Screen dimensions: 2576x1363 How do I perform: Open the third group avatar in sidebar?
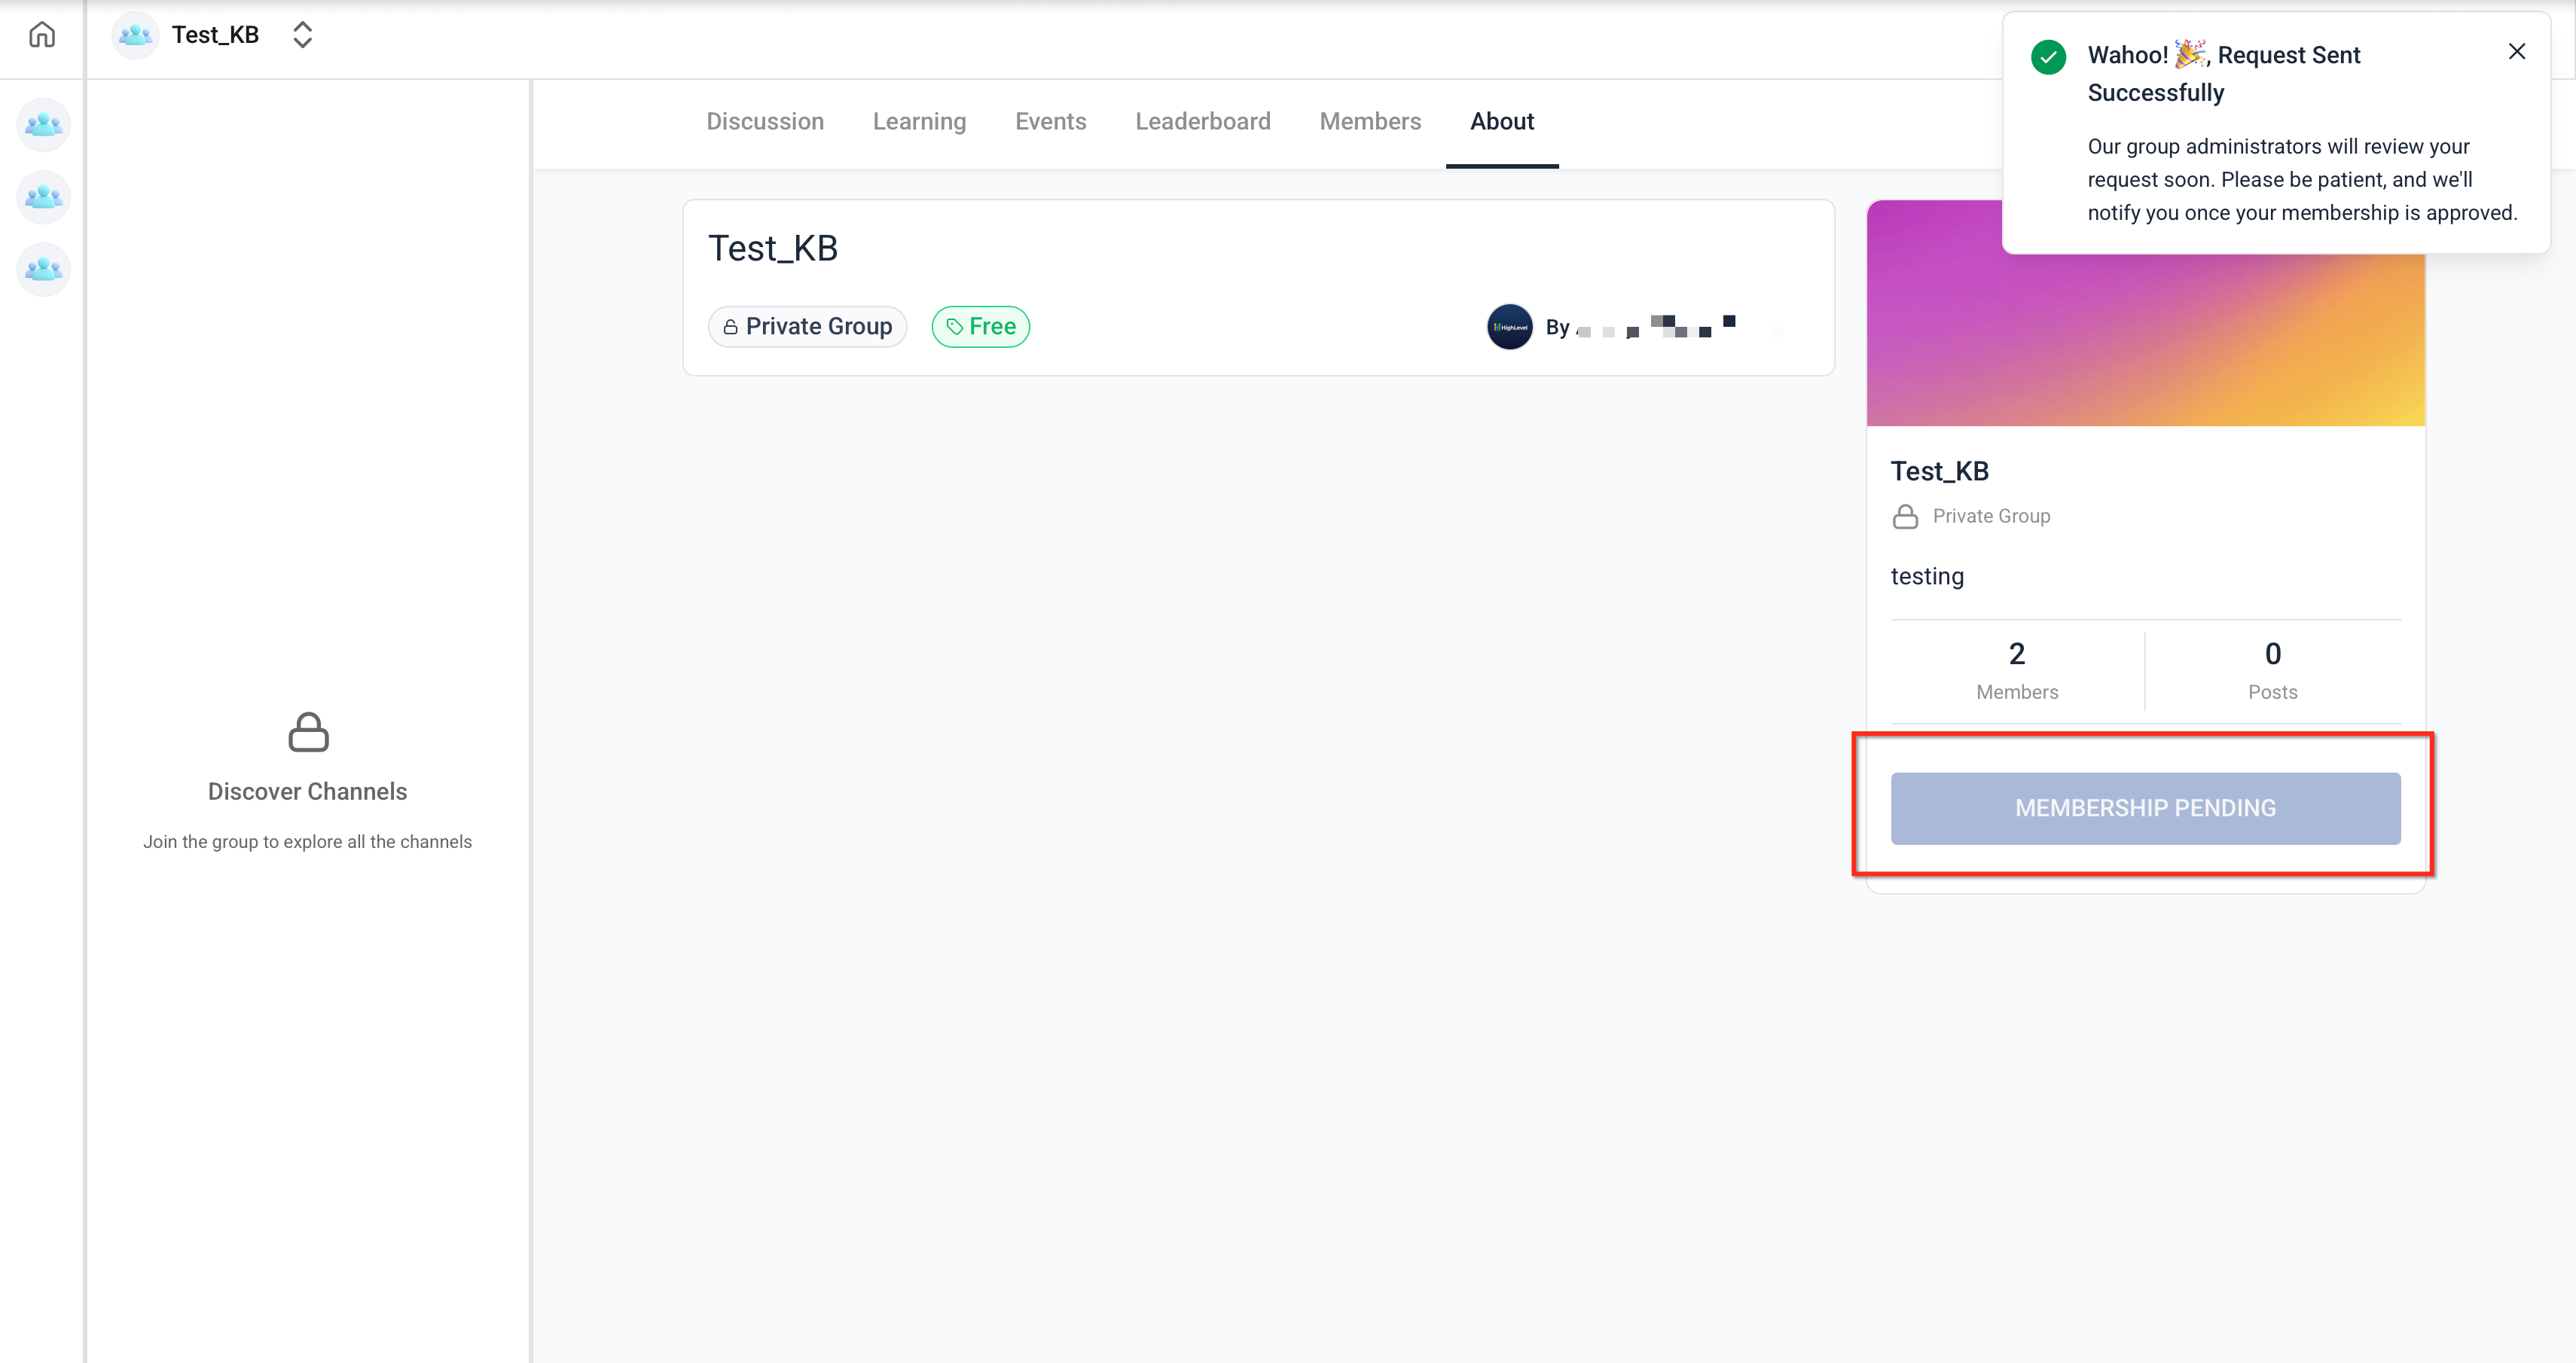pos(43,269)
